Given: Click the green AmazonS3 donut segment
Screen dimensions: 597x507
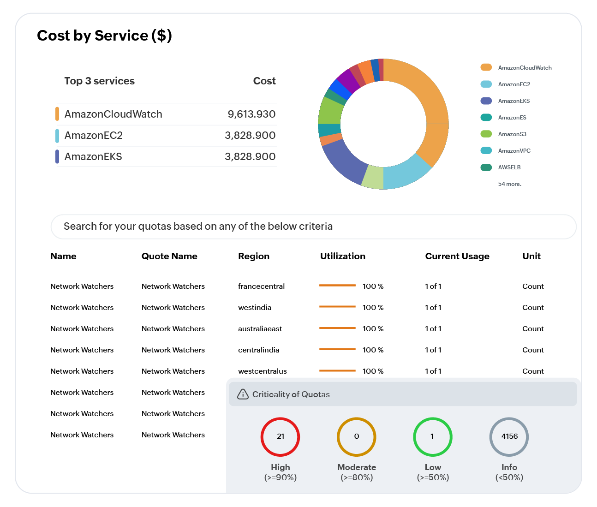Looking at the screenshot, I should 330,111.
